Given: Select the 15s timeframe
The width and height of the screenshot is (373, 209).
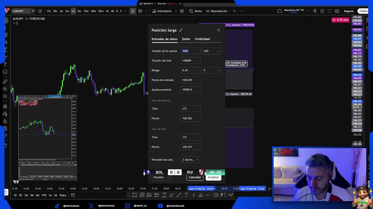Looking at the screenshot, I should [49, 11].
